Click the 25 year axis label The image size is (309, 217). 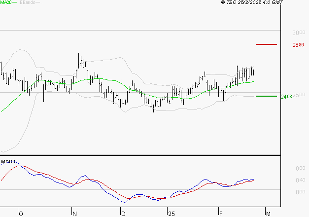(172, 214)
